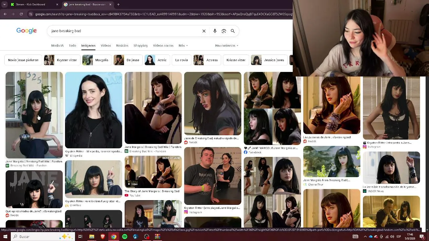Change the ESP input language
This screenshot has height=241, width=429.
pos(399,237)
